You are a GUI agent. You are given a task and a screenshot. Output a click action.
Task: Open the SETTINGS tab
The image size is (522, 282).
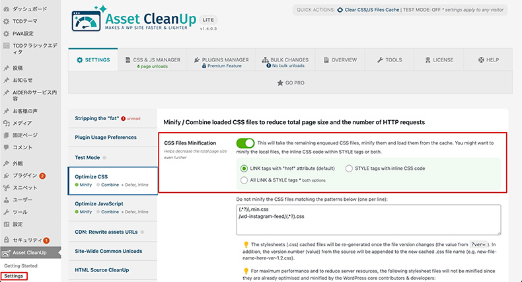point(93,60)
